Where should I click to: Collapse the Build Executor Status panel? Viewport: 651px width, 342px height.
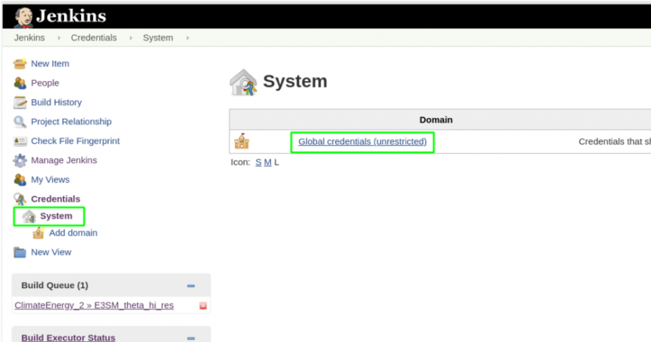191,338
